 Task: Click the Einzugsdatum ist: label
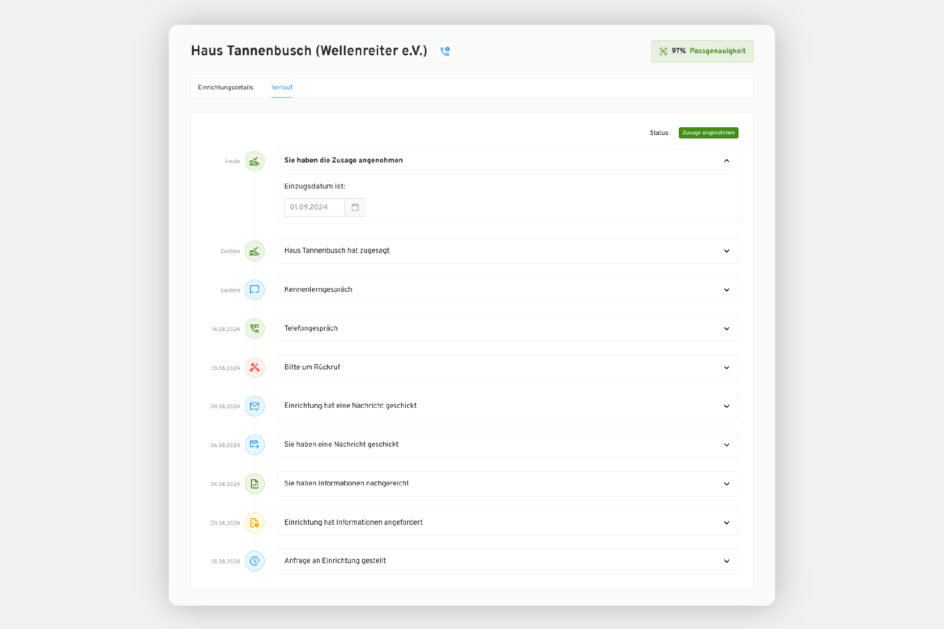[314, 187]
